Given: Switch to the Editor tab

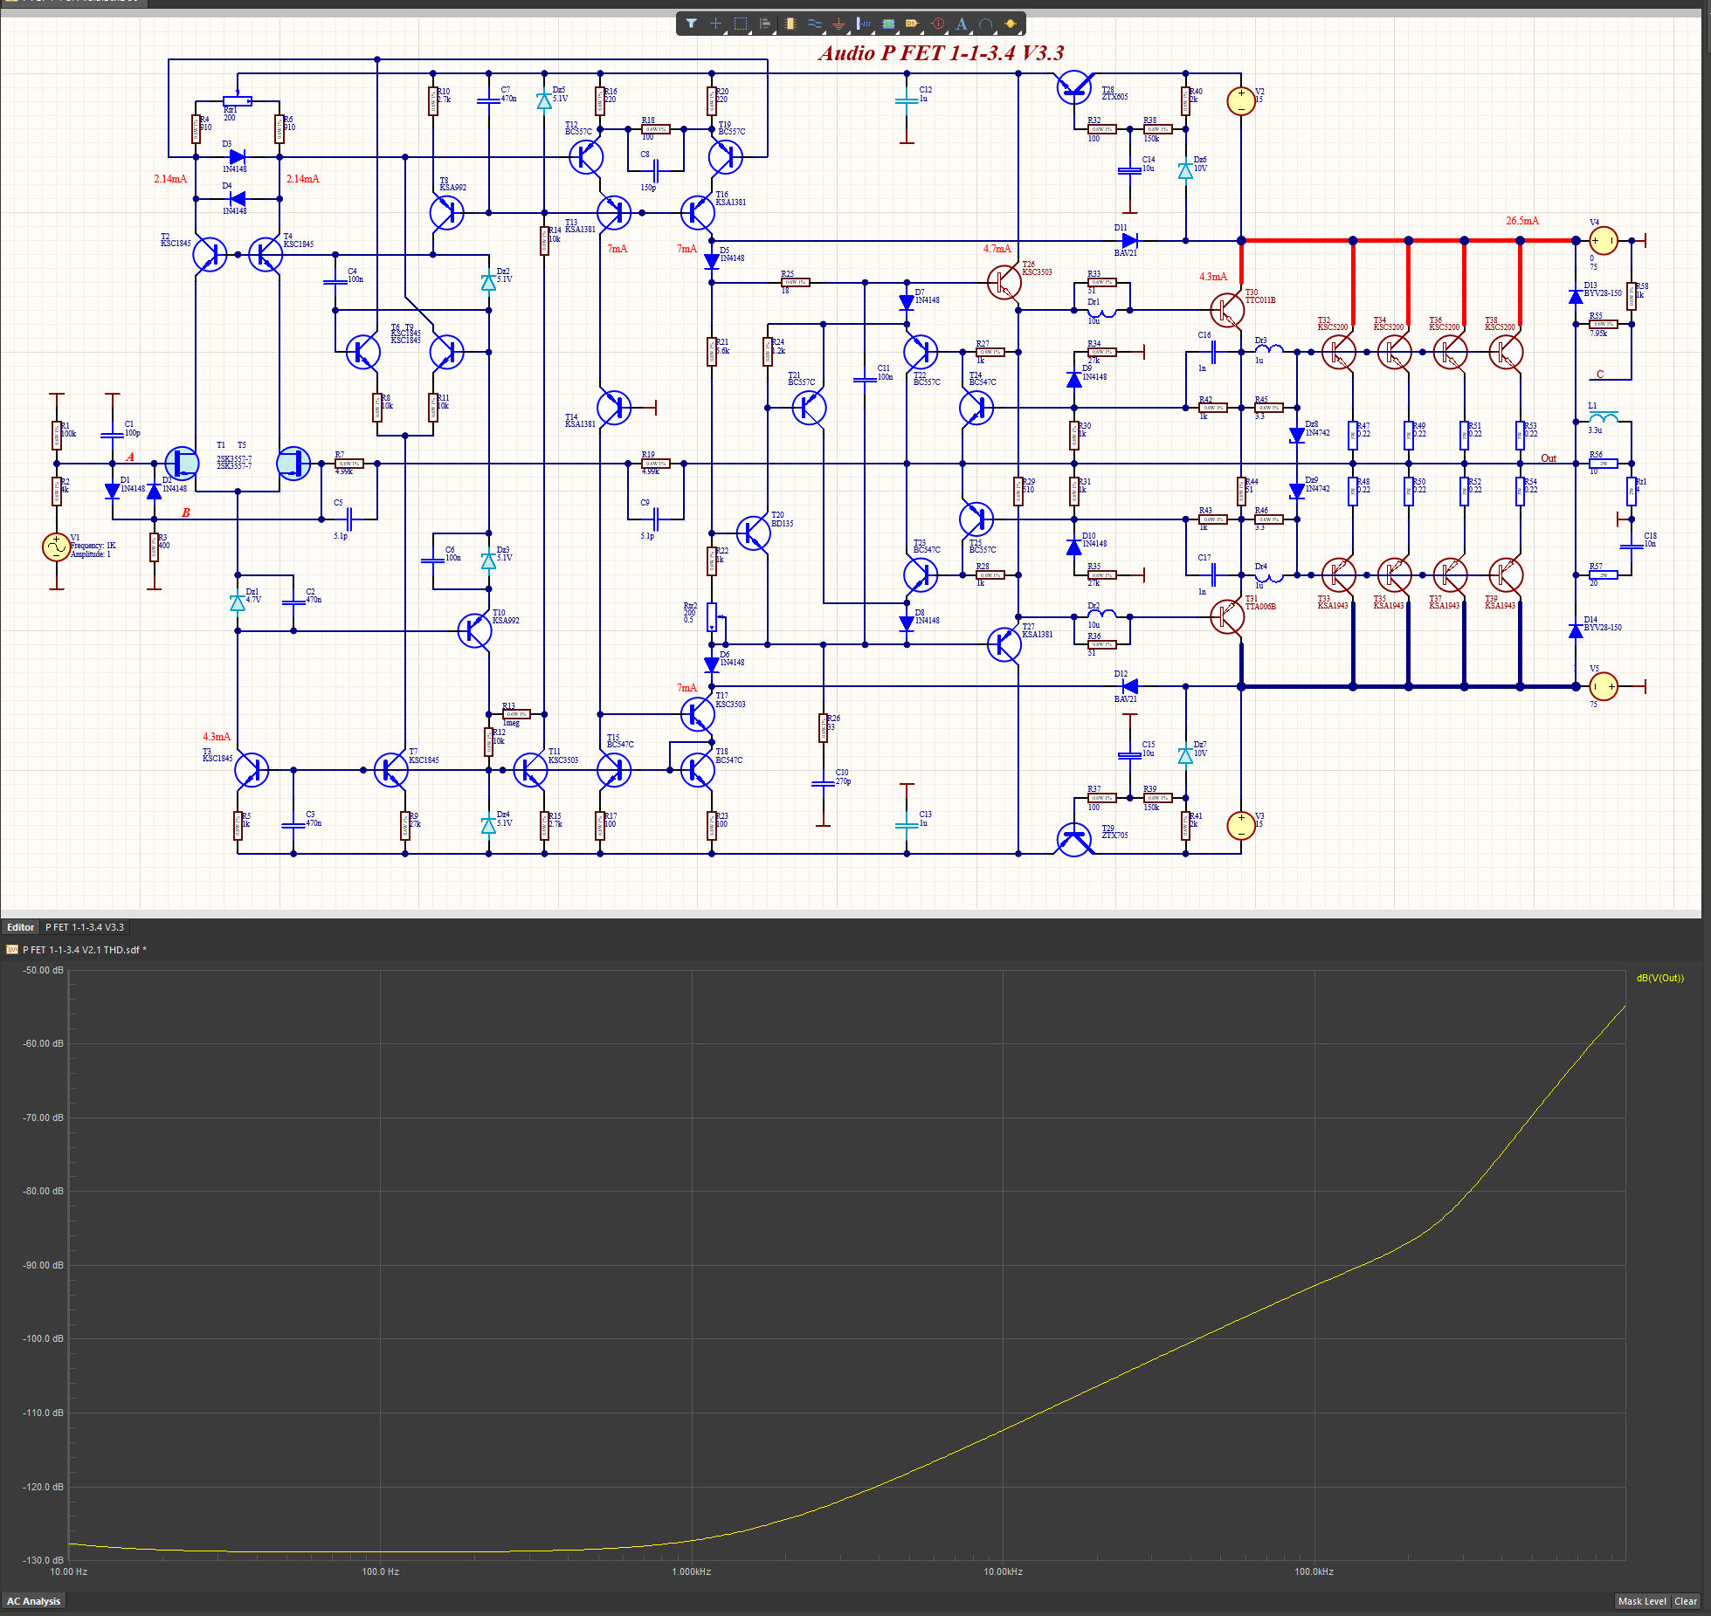Looking at the screenshot, I should click(20, 927).
